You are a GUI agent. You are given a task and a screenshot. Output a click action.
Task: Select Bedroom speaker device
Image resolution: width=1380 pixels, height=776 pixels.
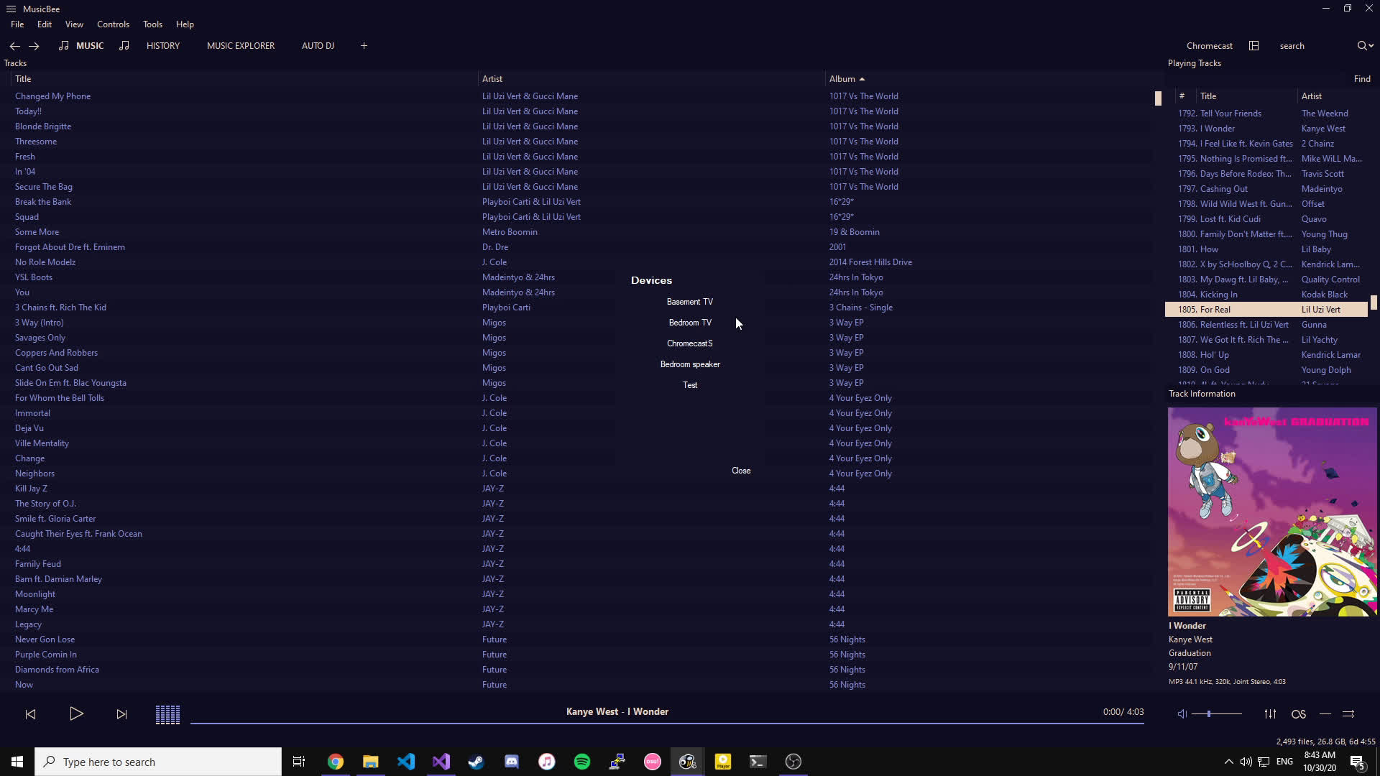pyautogui.click(x=689, y=364)
